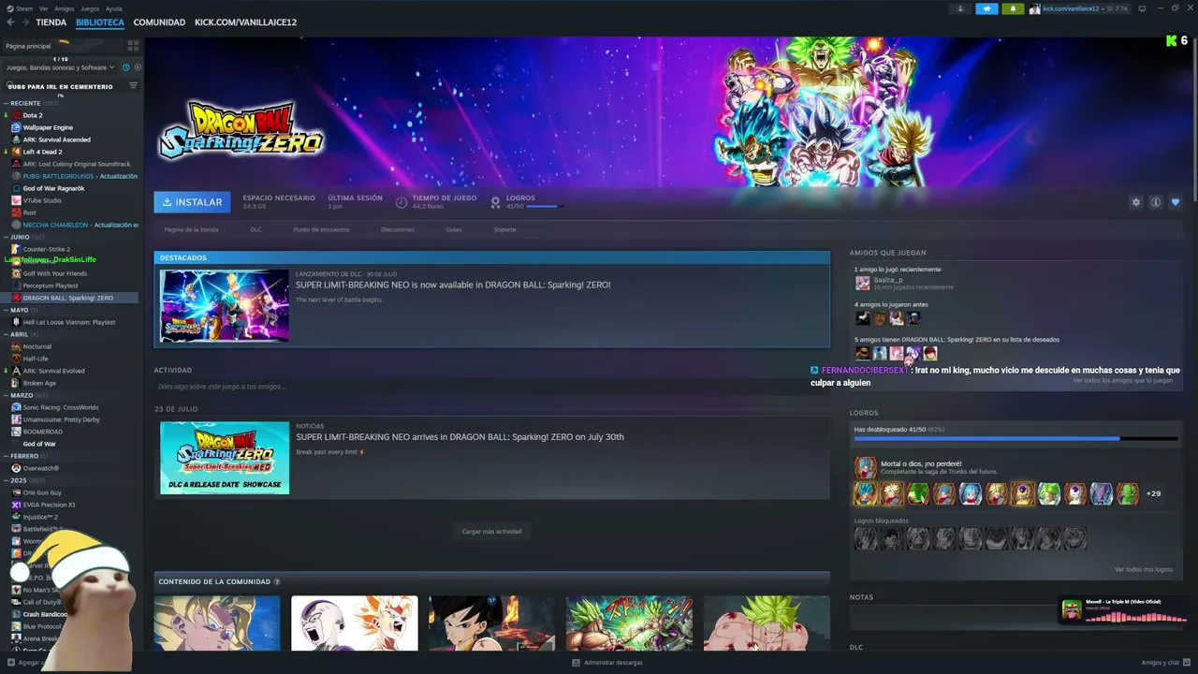Viewport: 1198px width, 674px height.
Task: Open the Discusiones link
Action: click(x=398, y=229)
